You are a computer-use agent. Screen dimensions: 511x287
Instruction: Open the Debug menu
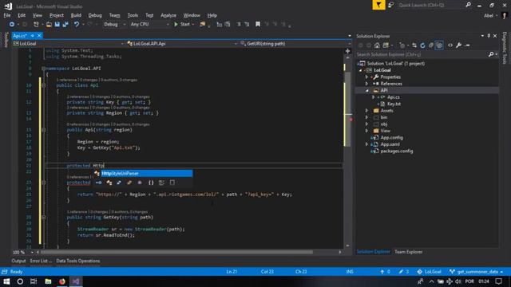(95, 15)
